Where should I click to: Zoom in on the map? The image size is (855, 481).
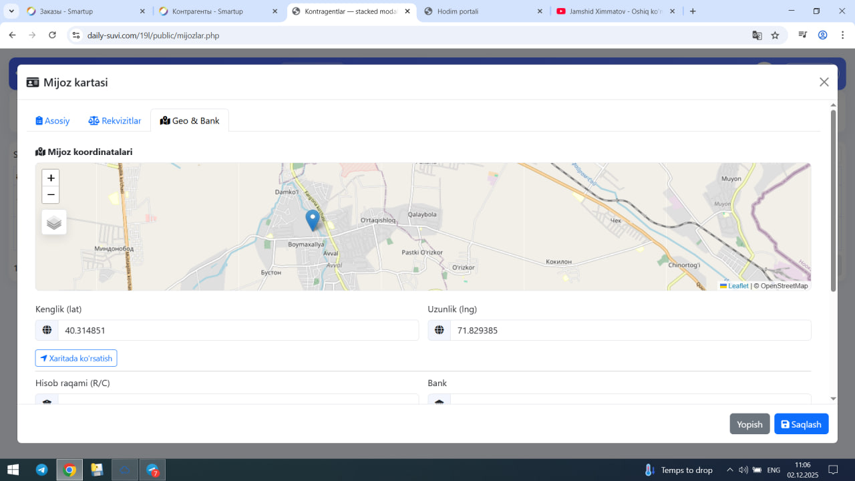[51, 178]
